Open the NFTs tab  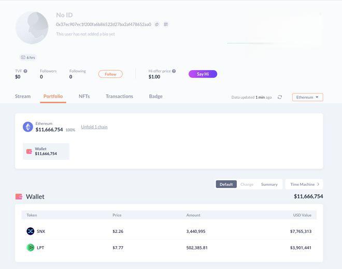pos(84,96)
